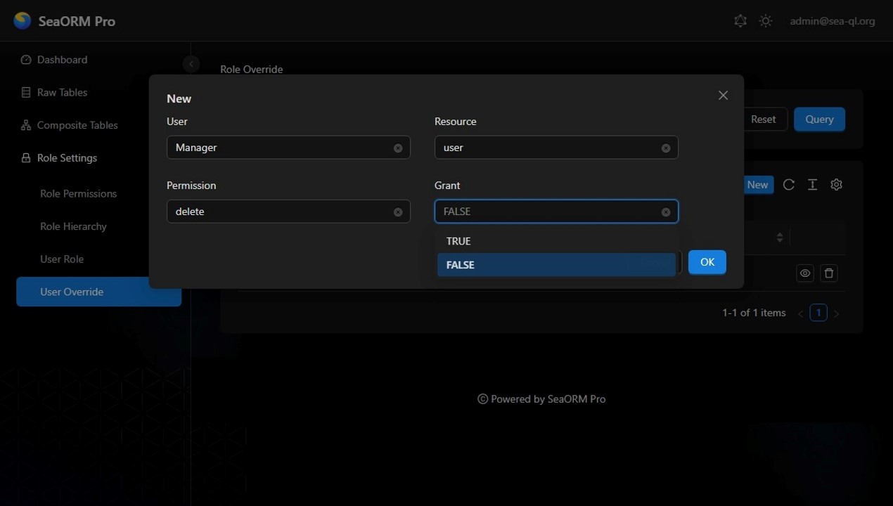
Task: Click the Query button
Action: click(819, 119)
